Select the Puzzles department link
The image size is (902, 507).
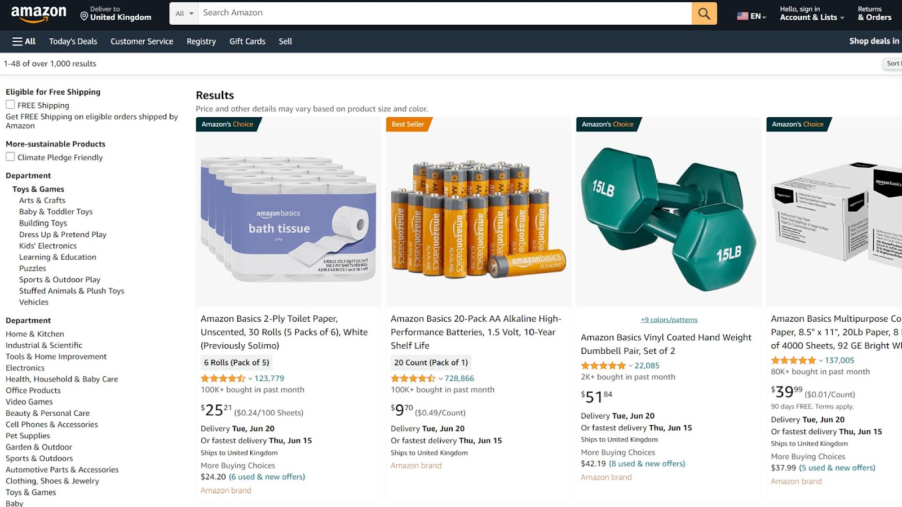[33, 268]
